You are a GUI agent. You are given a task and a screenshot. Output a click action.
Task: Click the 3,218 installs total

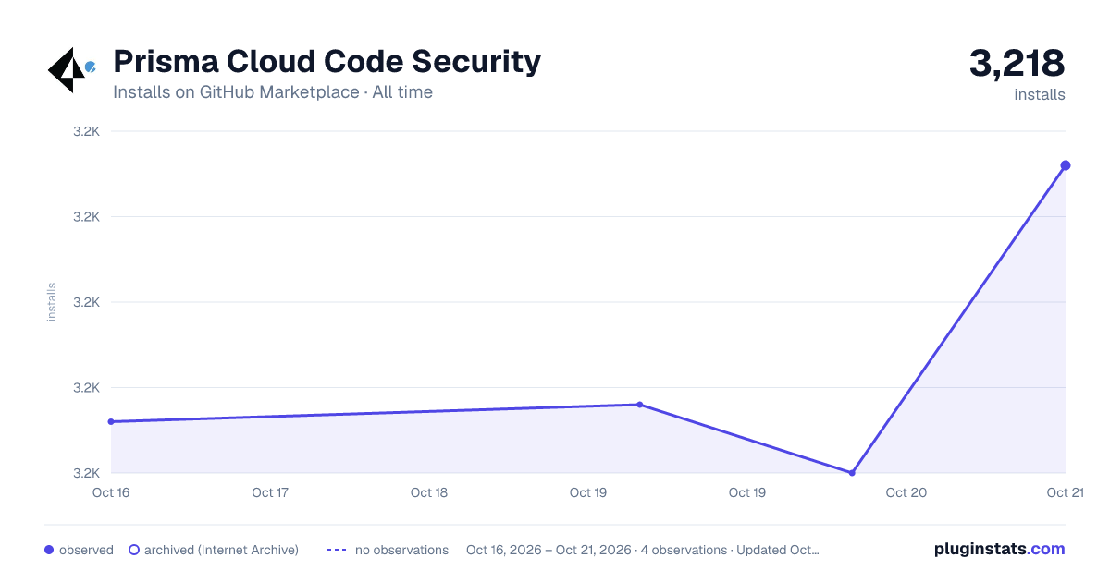[1017, 64]
